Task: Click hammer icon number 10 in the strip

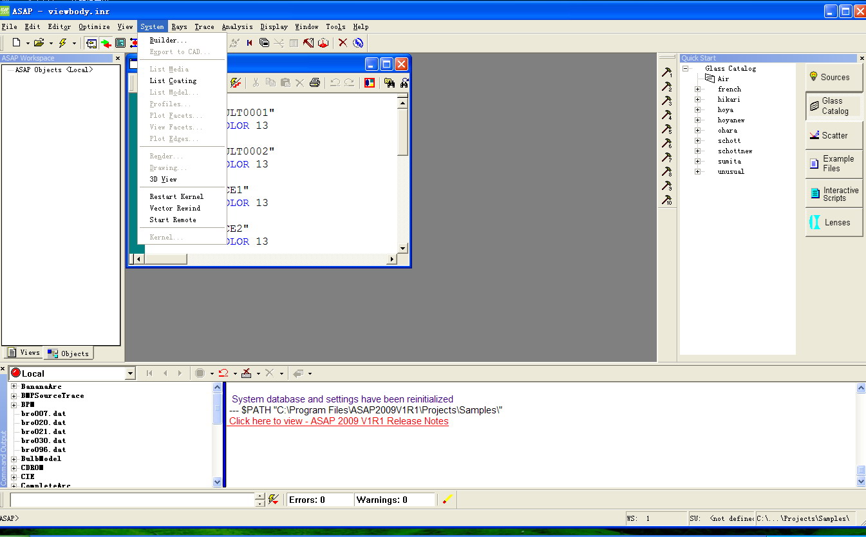Action: click(667, 200)
